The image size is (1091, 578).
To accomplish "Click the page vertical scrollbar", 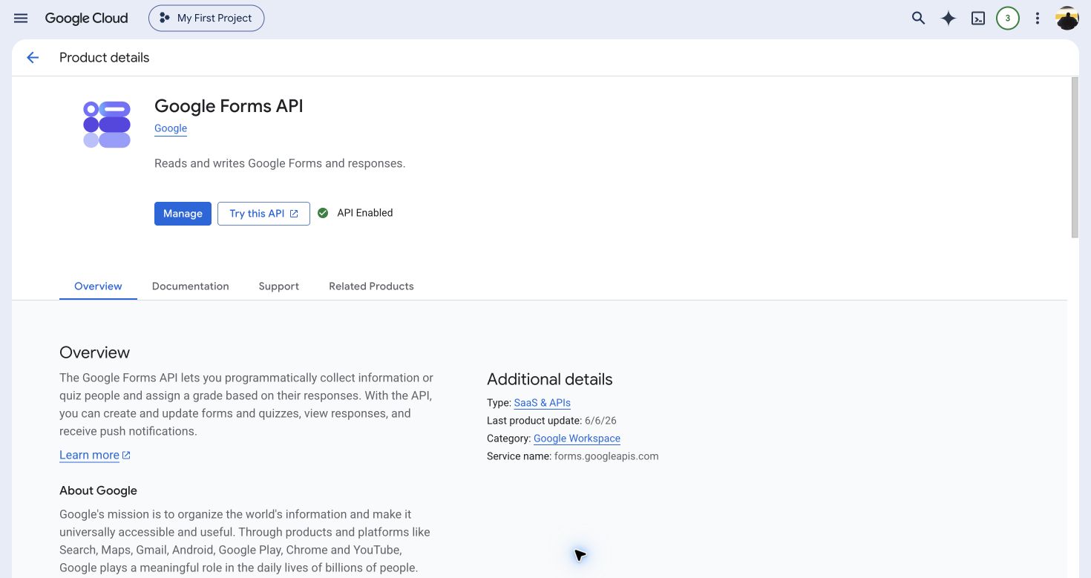I will click(1075, 157).
